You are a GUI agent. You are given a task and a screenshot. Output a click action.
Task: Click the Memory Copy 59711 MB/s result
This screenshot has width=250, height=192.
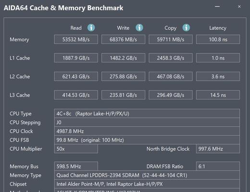point(171,39)
